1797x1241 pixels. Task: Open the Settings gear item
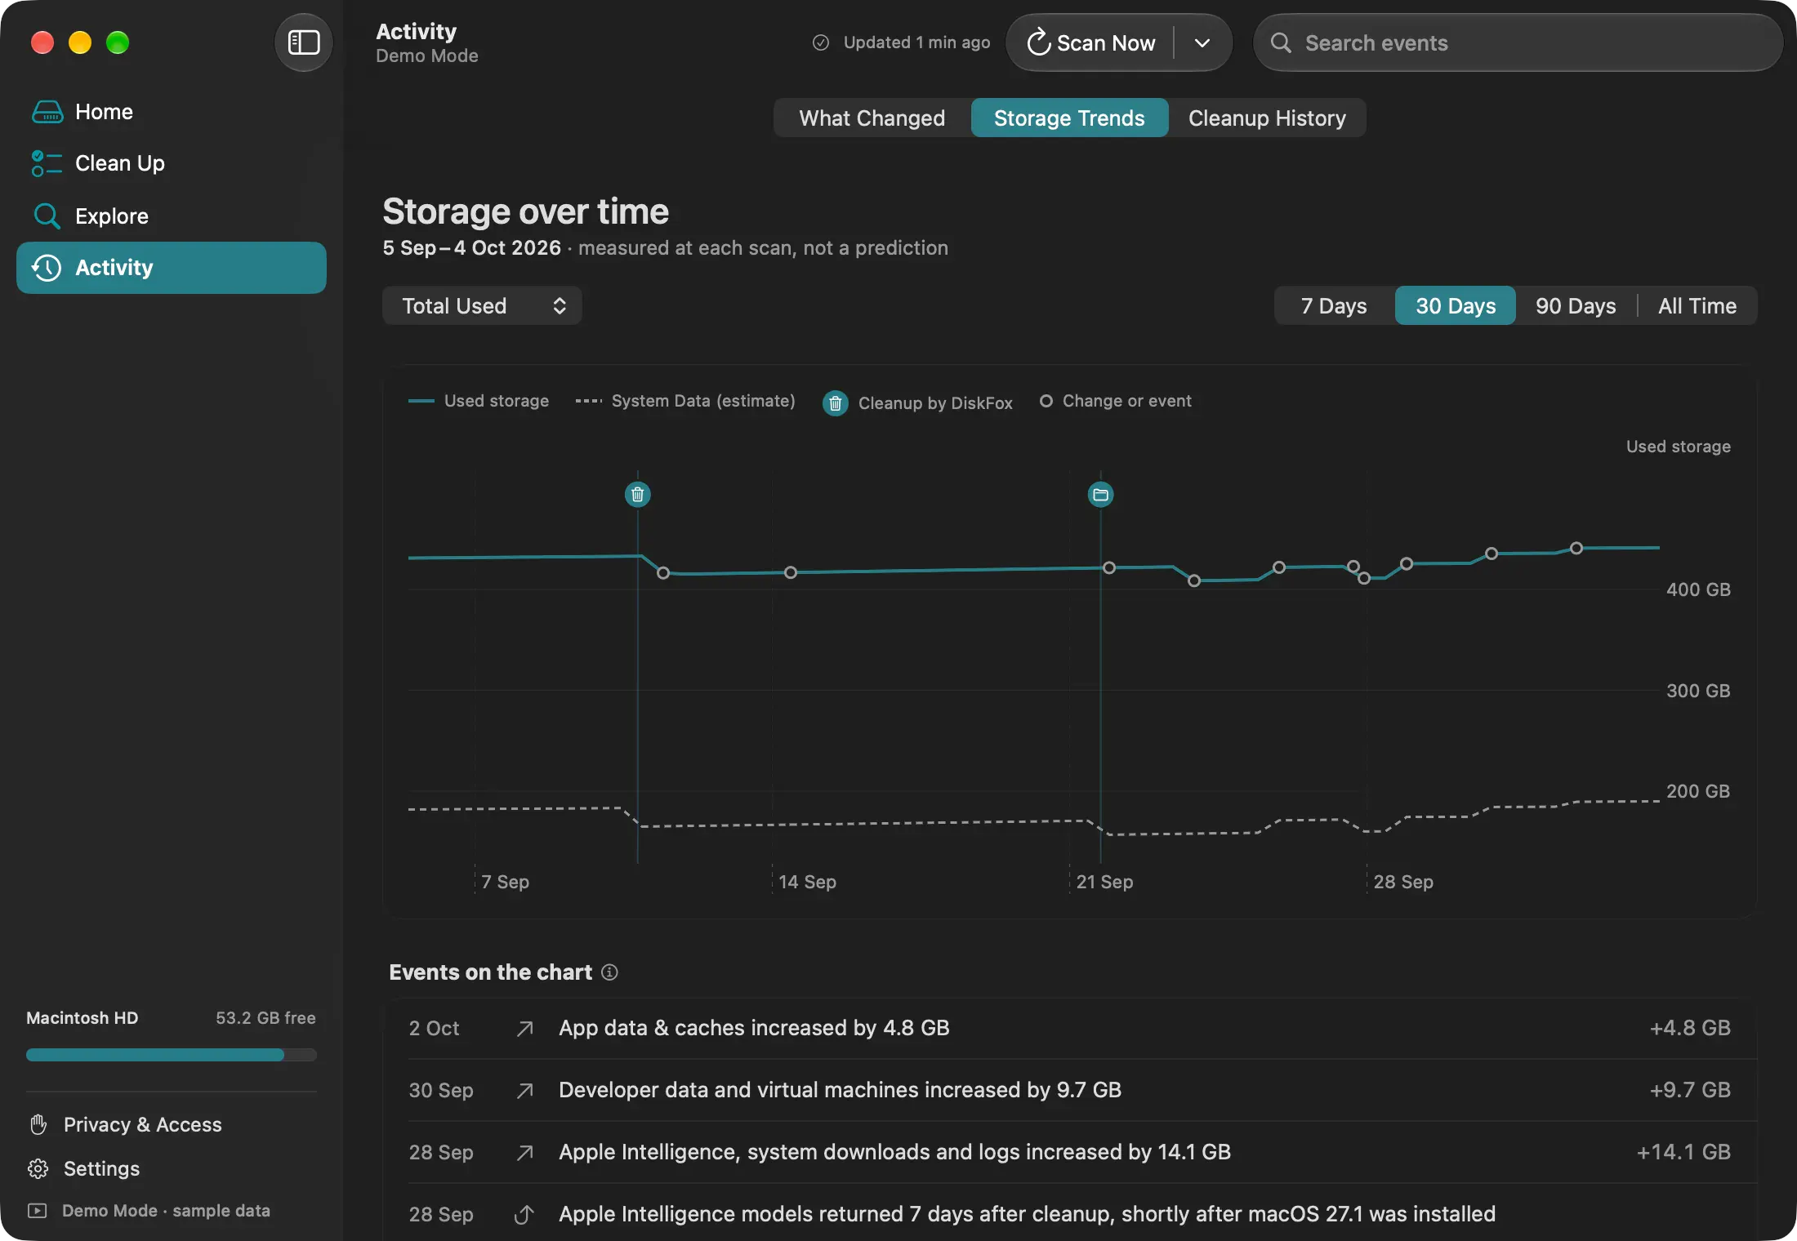pos(85,1168)
